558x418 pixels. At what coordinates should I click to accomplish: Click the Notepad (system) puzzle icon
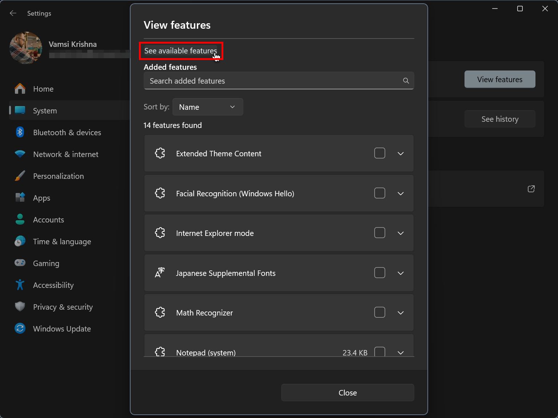[160, 351]
